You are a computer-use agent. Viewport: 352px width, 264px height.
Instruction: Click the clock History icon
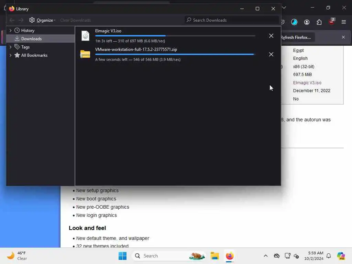pyautogui.click(x=17, y=30)
